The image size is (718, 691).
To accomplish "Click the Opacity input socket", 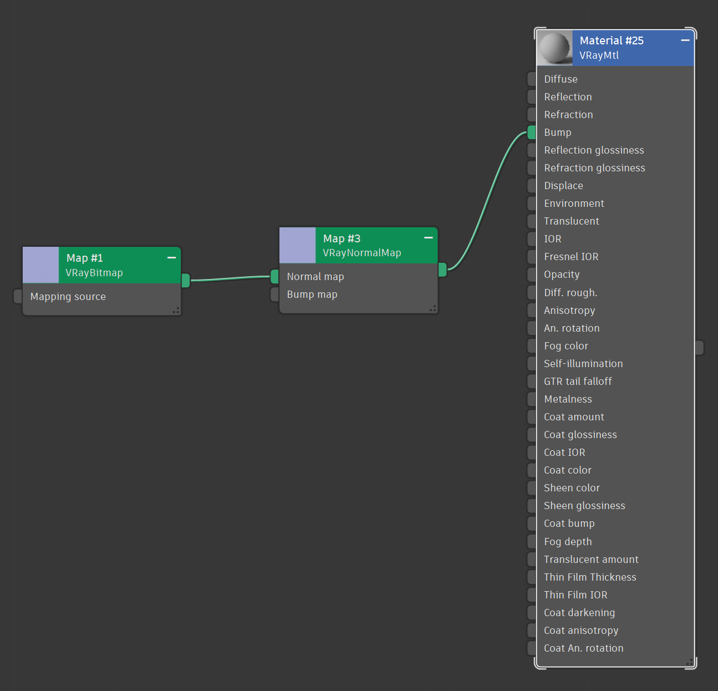I will (532, 275).
